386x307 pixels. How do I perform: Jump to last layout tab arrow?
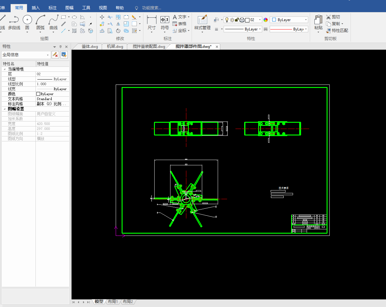(x=89, y=302)
